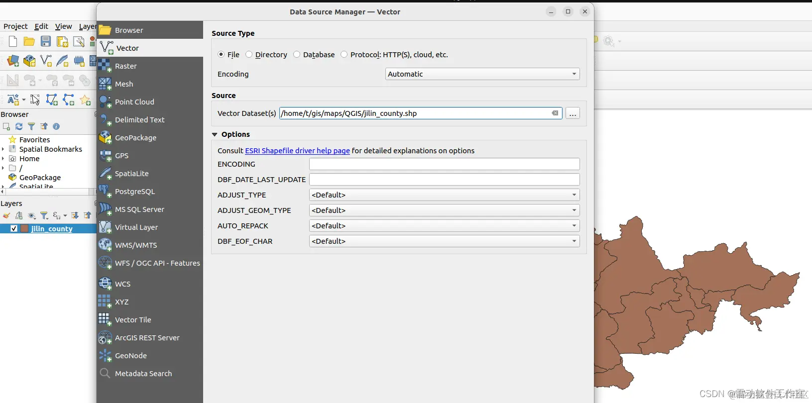Select the File source type radio
This screenshot has height=403, width=812.
tap(221, 55)
